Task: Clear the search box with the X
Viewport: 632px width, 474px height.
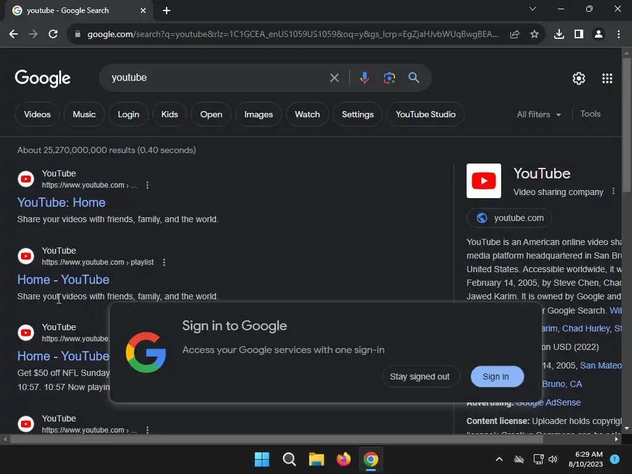Action: point(334,78)
